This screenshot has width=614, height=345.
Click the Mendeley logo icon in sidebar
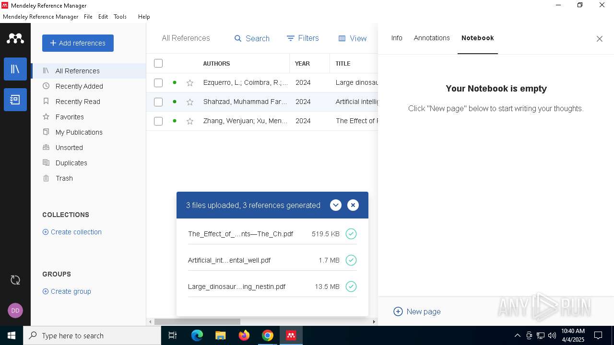pos(15,38)
